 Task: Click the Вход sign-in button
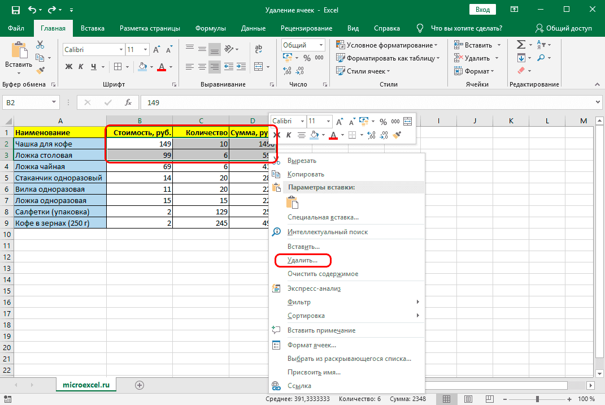click(482, 10)
